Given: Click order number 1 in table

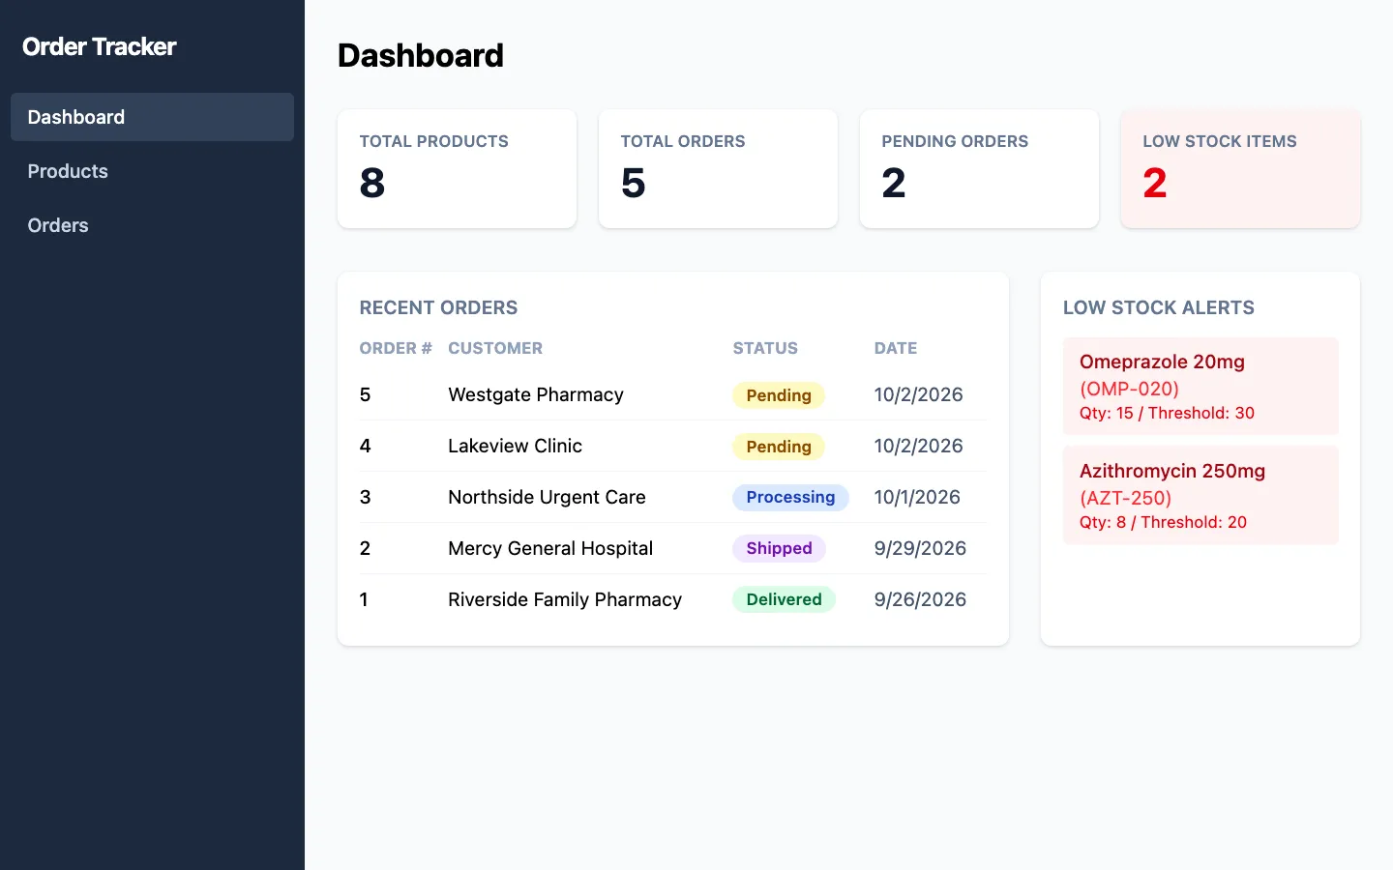Looking at the screenshot, I should pyautogui.click(x=364, y=599).
